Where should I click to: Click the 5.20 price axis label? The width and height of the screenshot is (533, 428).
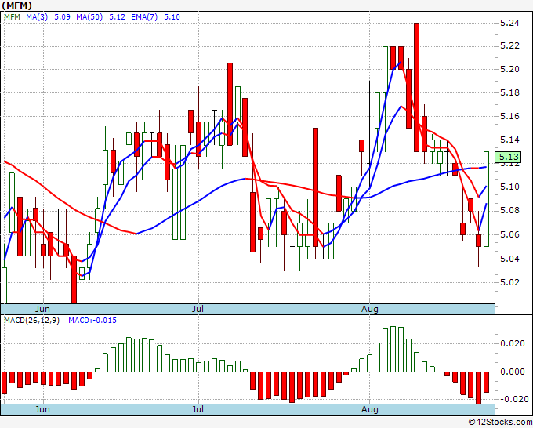510,69
